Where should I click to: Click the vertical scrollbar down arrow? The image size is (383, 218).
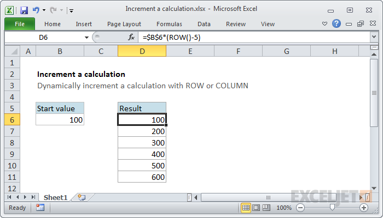374,188
